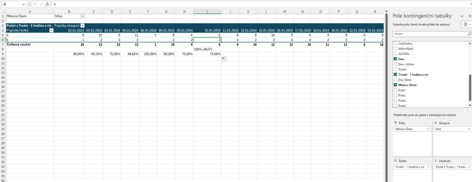The height and width of the screenshot is (182, 472).
Task: Uncheck the Den field checkbox
Action: (395, 59)
